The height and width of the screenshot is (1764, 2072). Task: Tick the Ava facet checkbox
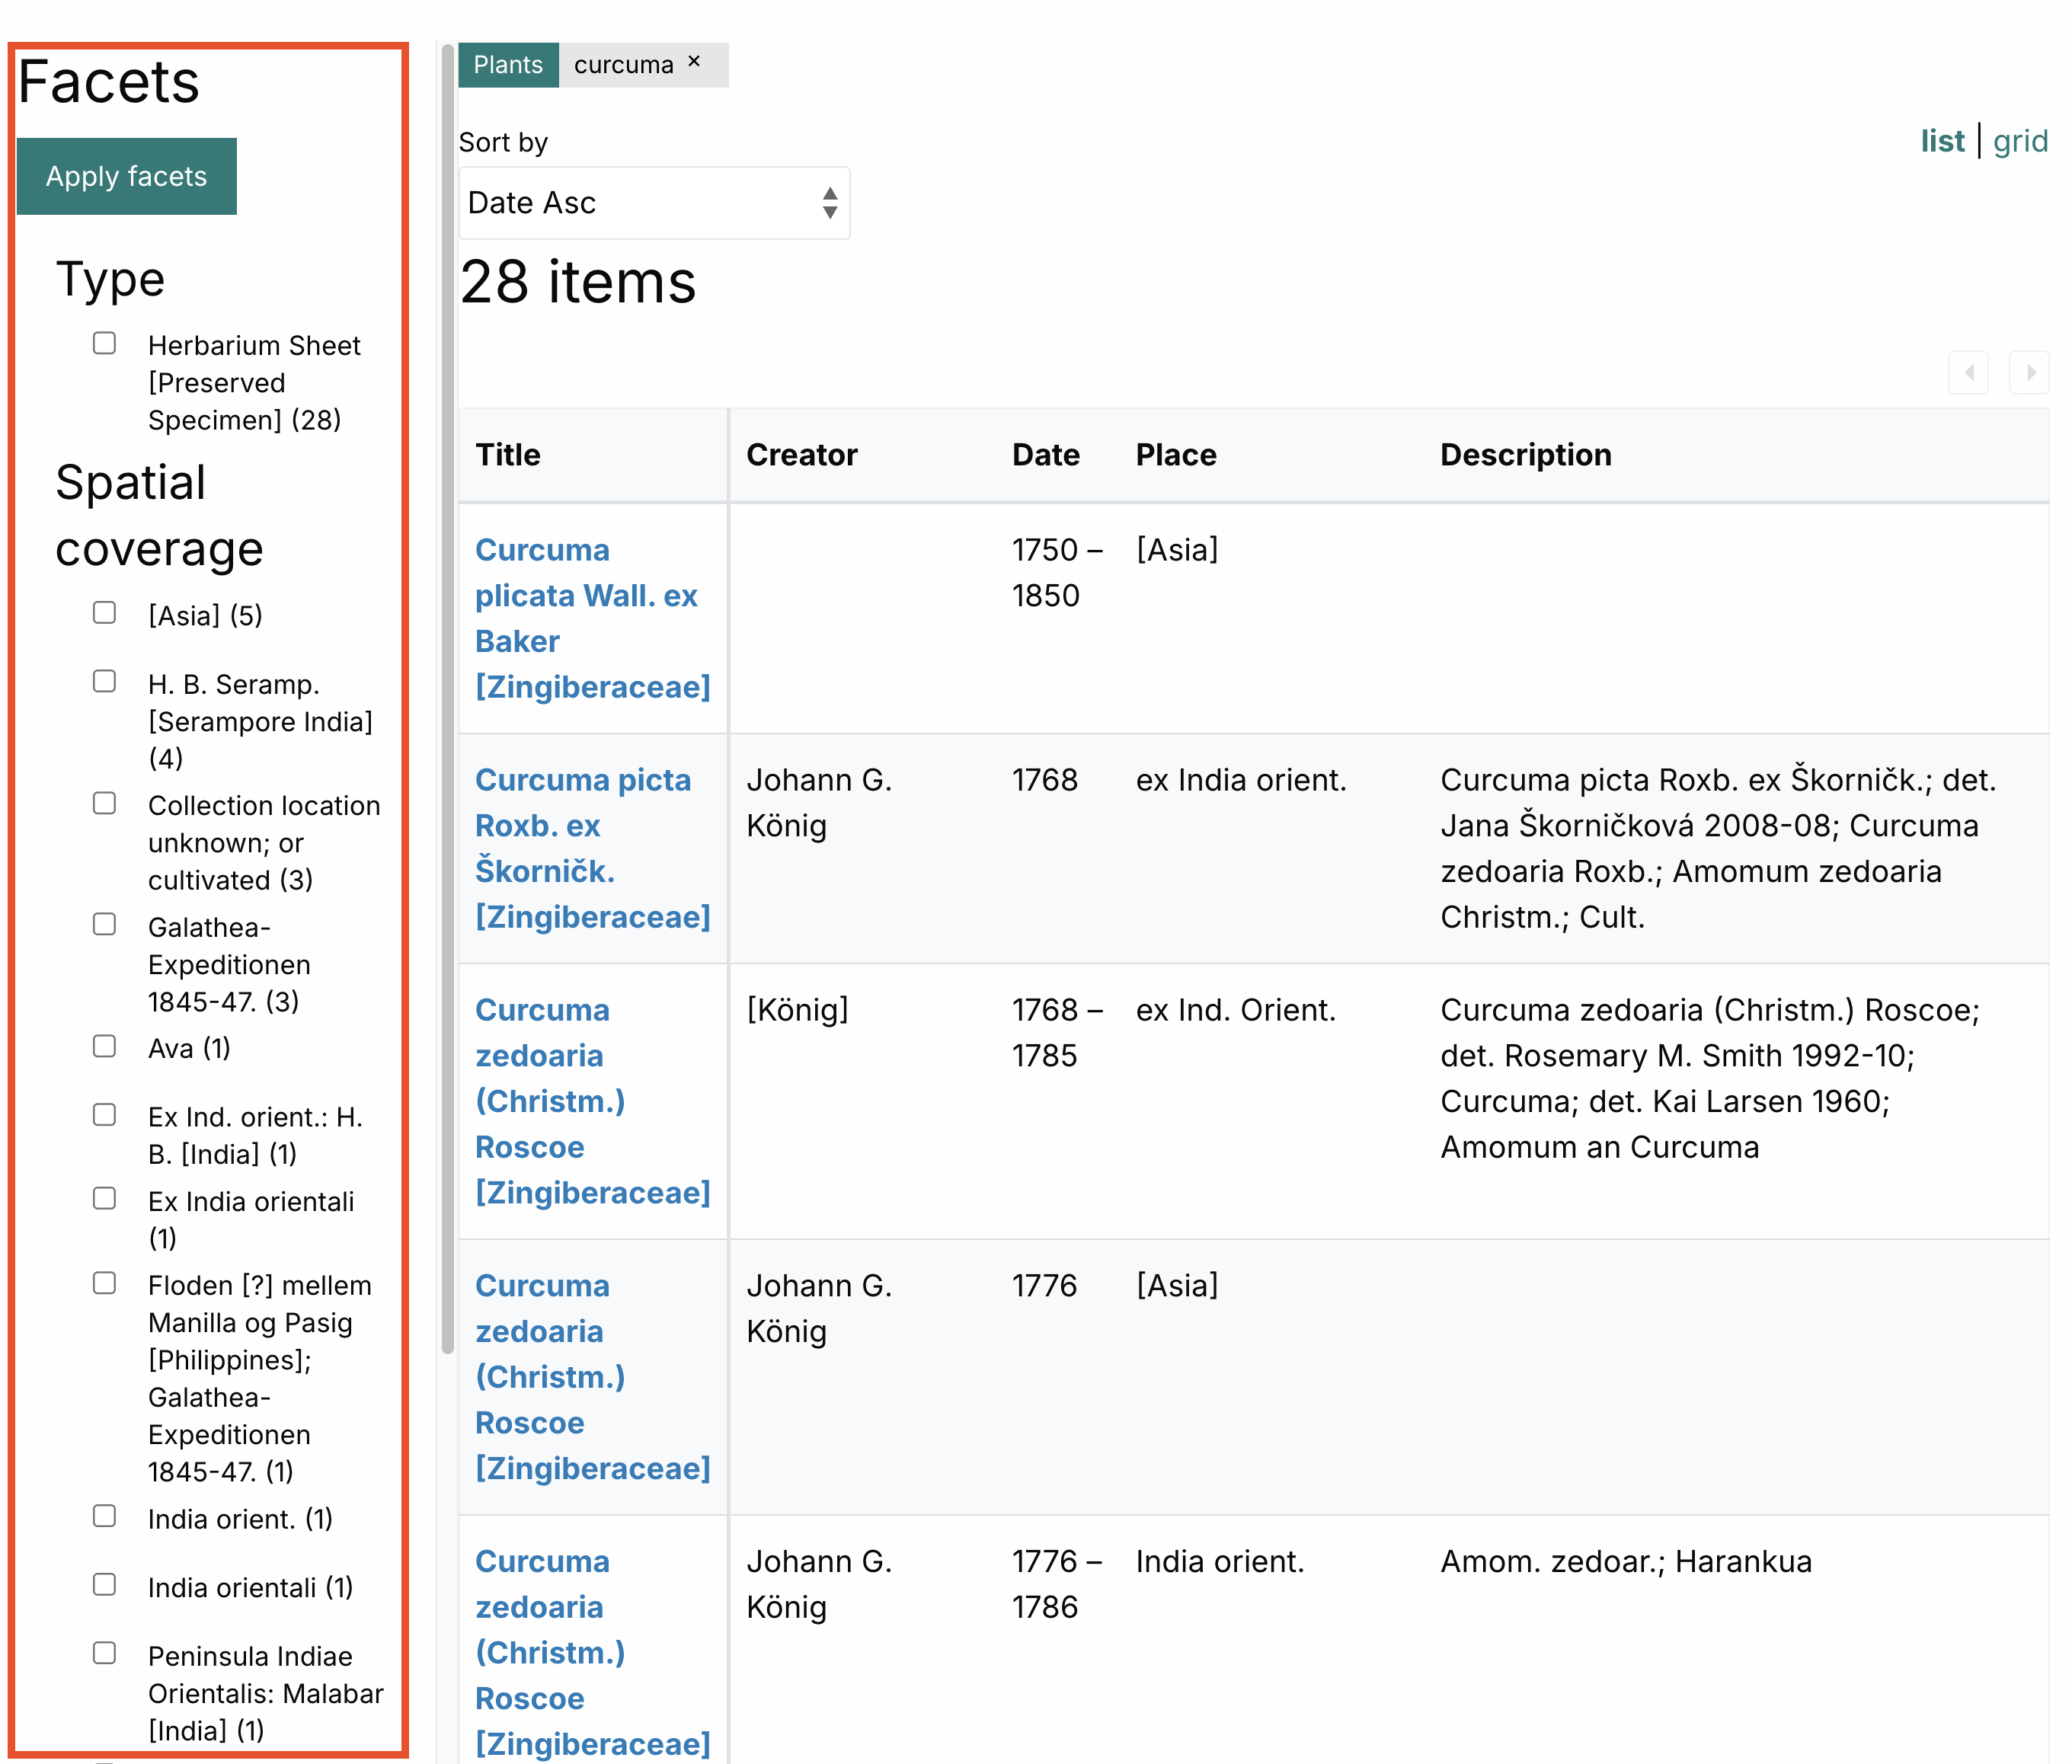pyautogui.click(x=104, y=1047)
